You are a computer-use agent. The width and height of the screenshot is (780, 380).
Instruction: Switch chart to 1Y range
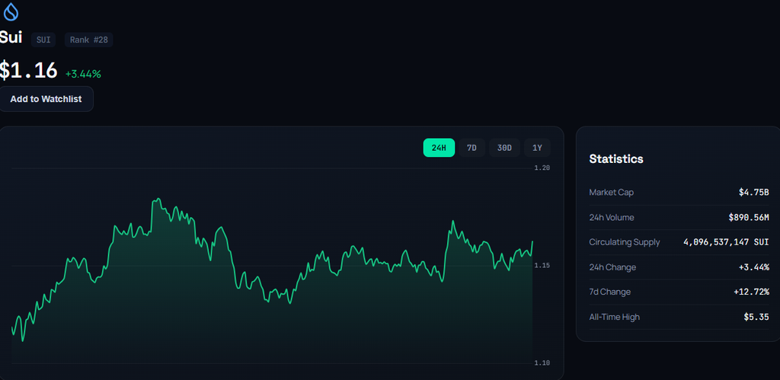[537, 148]
